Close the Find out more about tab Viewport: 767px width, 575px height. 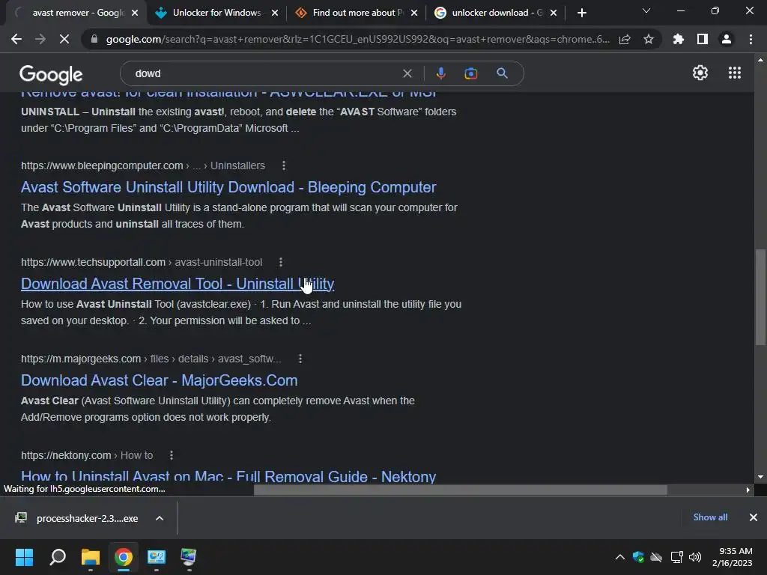click(x=414, y=13)
